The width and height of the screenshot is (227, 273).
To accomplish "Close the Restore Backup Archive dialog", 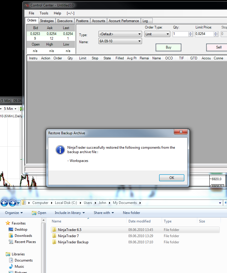I will tap(181, 132).
